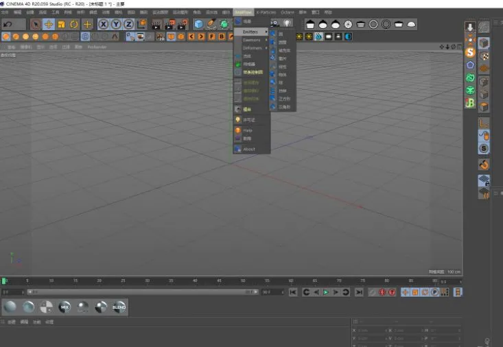Toggle parameter P keyframe channel icon
The image size is (503, 347).
tap(434, 292)
